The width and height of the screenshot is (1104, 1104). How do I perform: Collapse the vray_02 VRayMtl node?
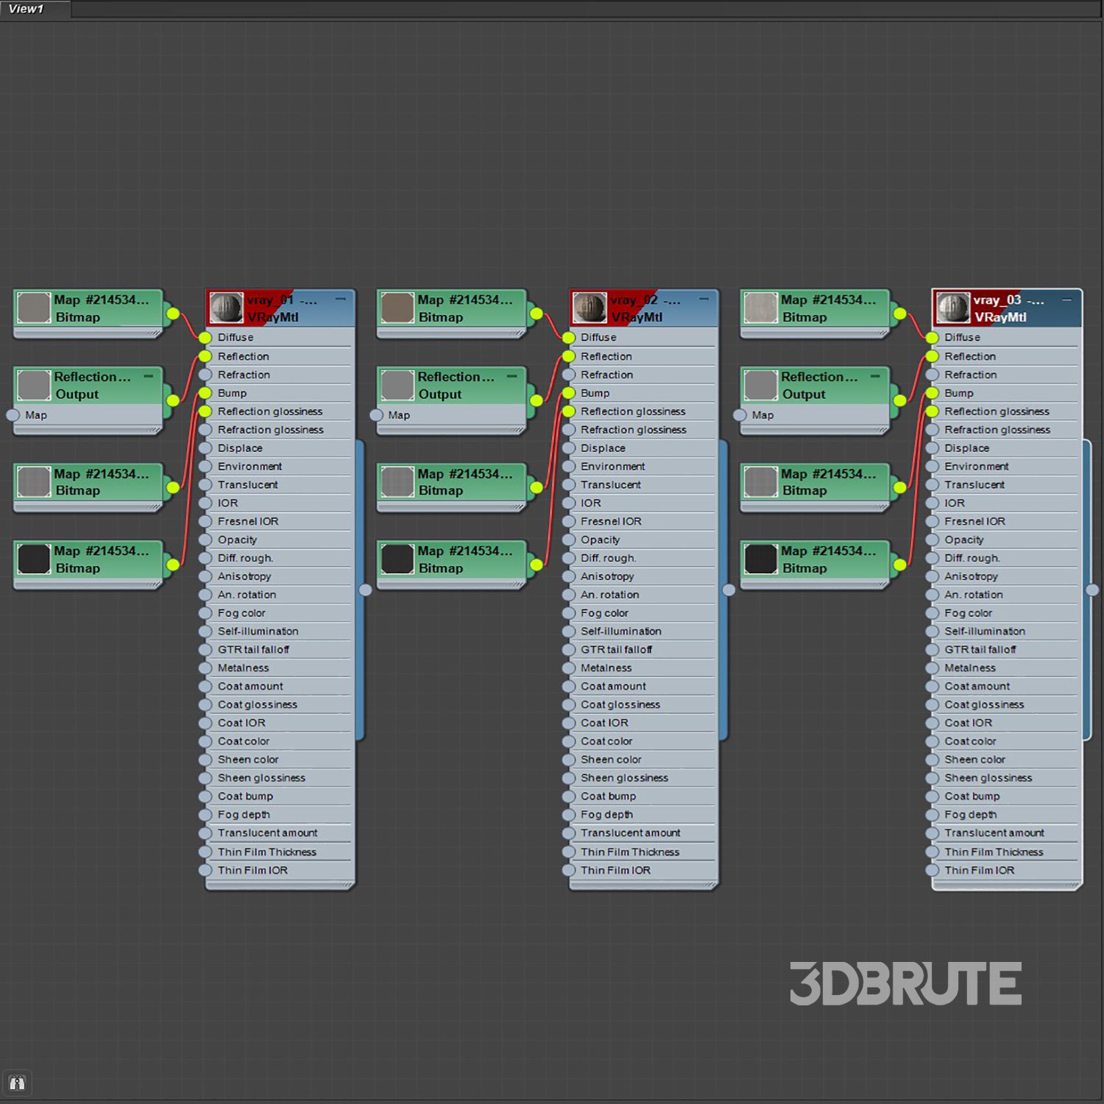[704, 300]
